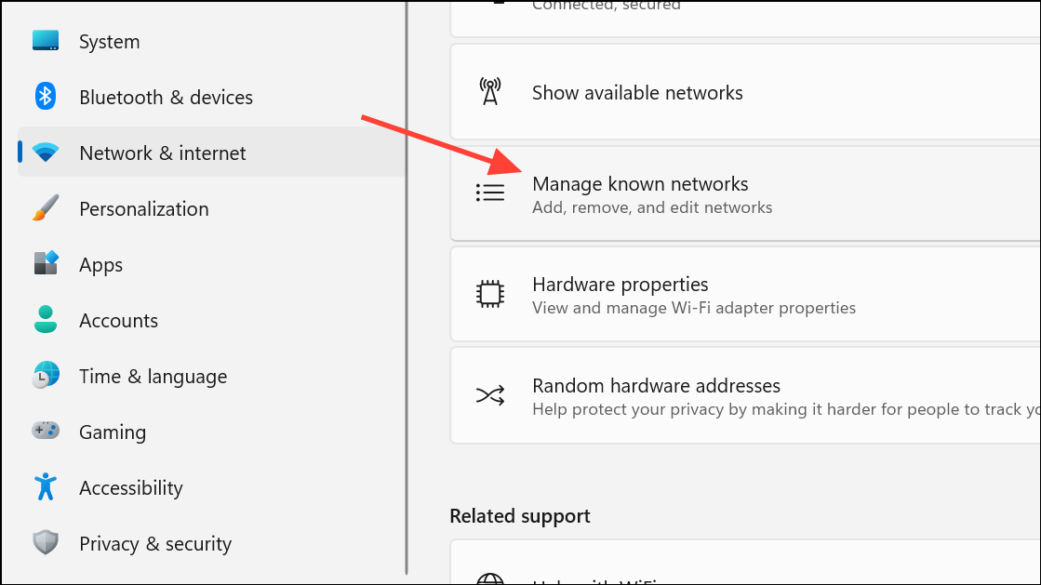Select the Accessibility icon in sidebar
This screenshot has width=1041, height=585.
(45, 487)
